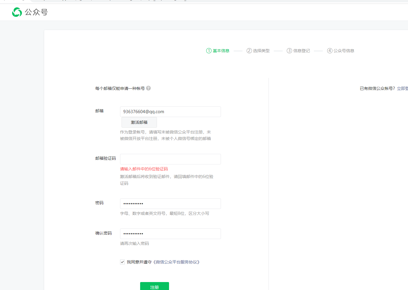Click the green WeChat Official Account logo
The width and height of the screenshot is (408, 290).
pos(17,12)
